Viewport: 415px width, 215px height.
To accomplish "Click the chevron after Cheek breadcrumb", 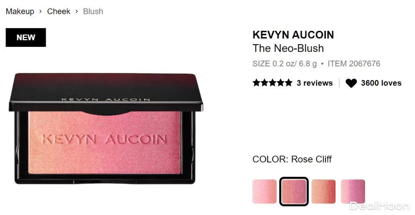I will tap(76, 12).
